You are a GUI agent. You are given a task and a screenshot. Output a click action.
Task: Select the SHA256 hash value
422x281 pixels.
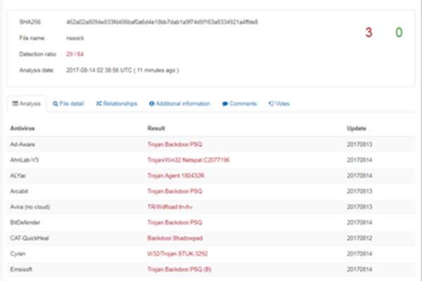162,22
